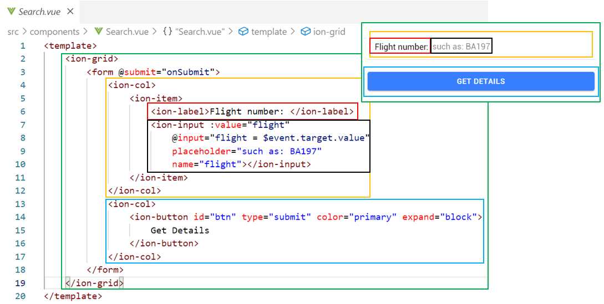Click the src breadcrumb
604x304 pixels.
tap(13, 32)
